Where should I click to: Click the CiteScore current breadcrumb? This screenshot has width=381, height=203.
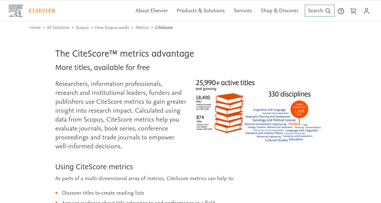164,28
